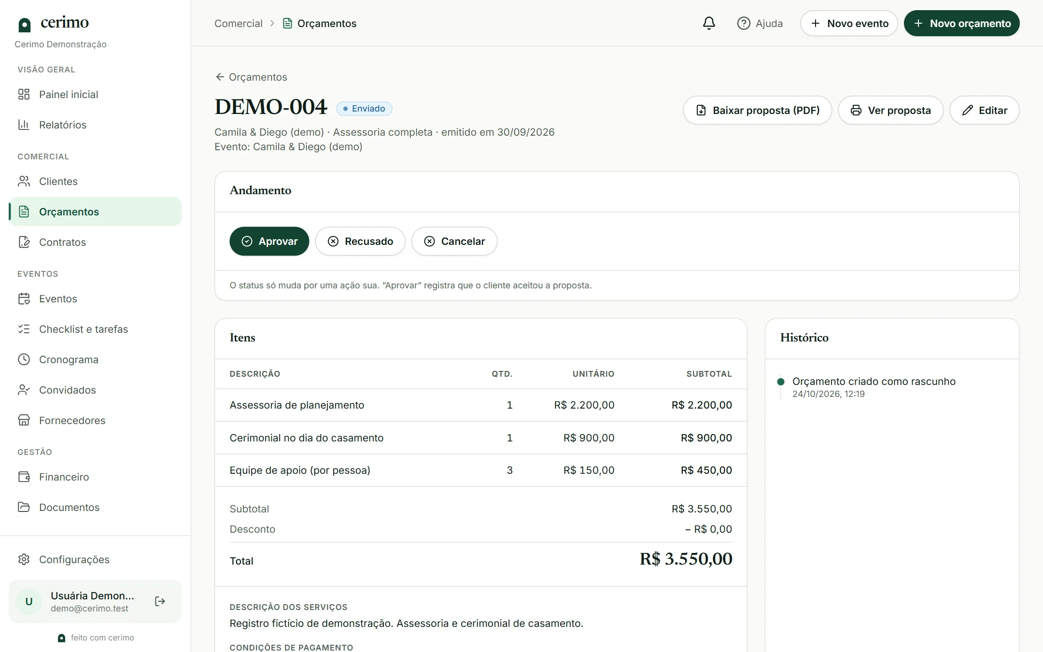Download the proposal with Baixar proposta (PDF)
Screen dimensions: 1043x652
[758, 110]
